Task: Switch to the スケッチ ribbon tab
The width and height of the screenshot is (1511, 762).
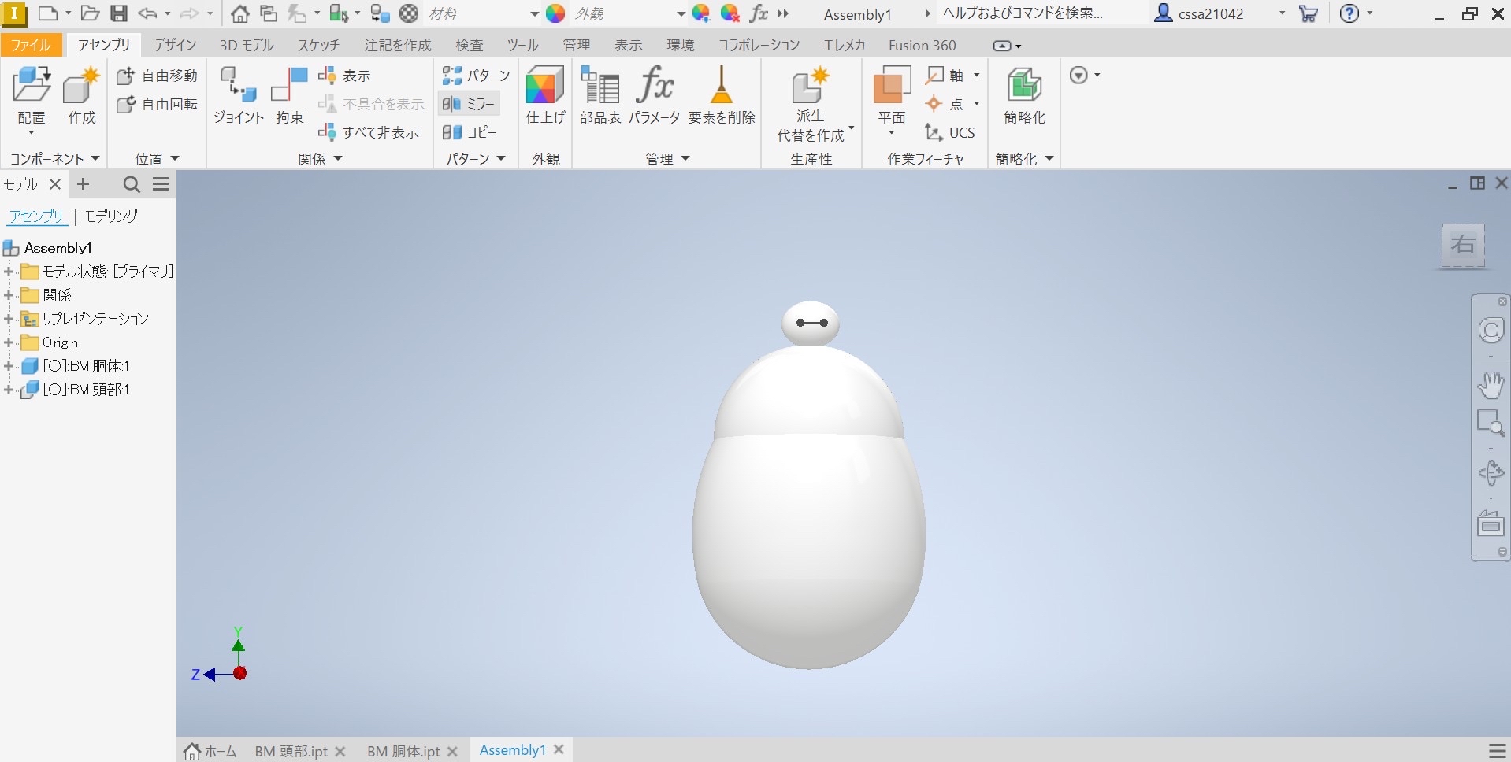Action: coord(318,46)
